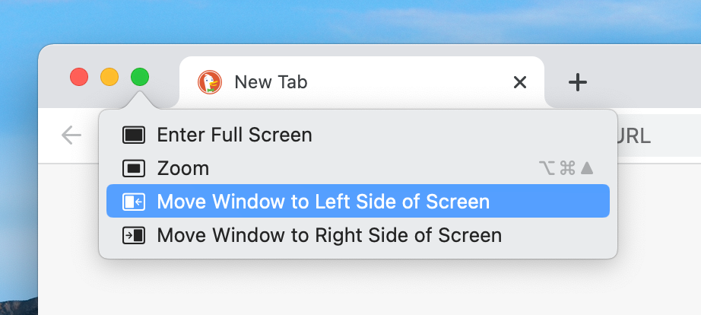Open a new tab with the plus icon

pyautogui.click(x=578, y=82)
